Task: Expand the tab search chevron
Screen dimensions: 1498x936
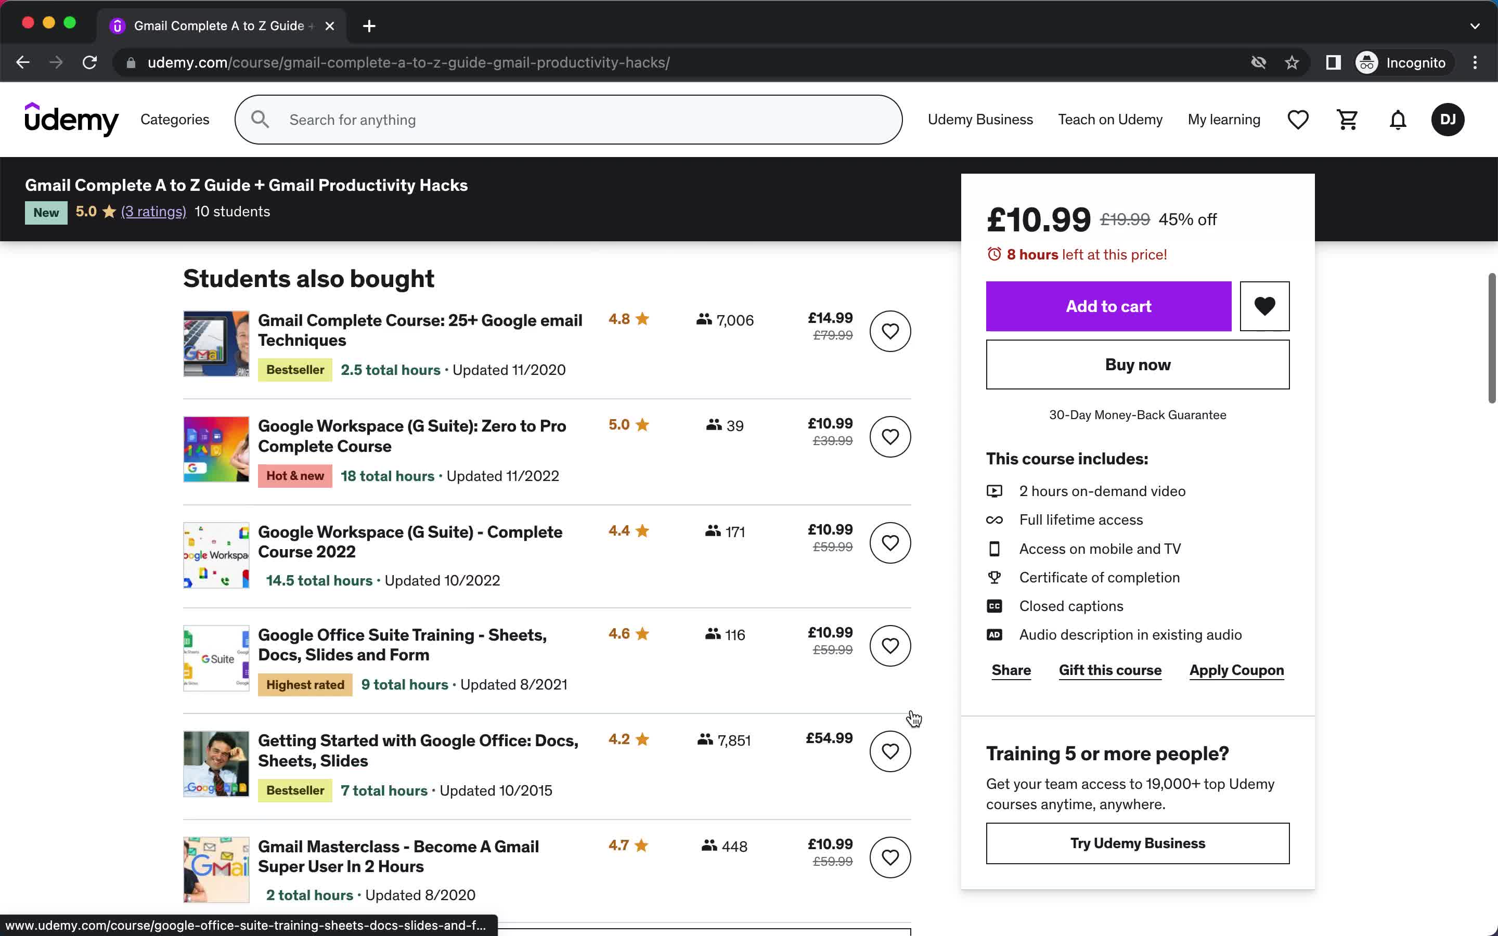Action: coord(1475,26)
